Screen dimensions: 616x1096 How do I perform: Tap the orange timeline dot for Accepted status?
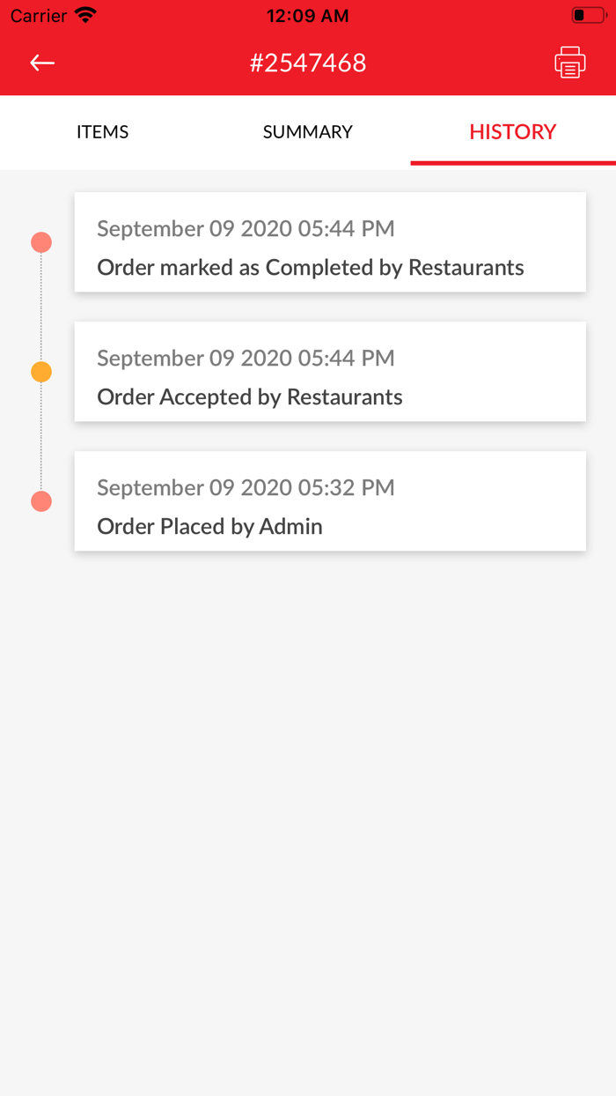40,371
